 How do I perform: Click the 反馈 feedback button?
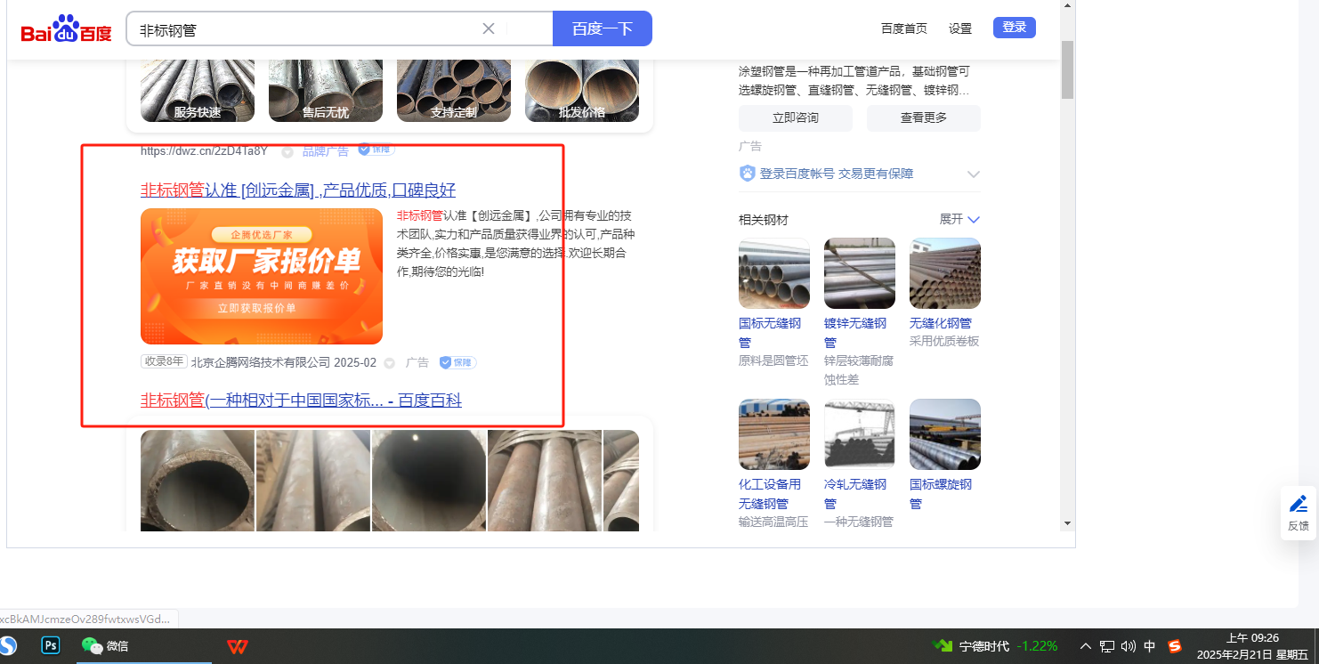pyautogui.click(x=1299, y=514)
